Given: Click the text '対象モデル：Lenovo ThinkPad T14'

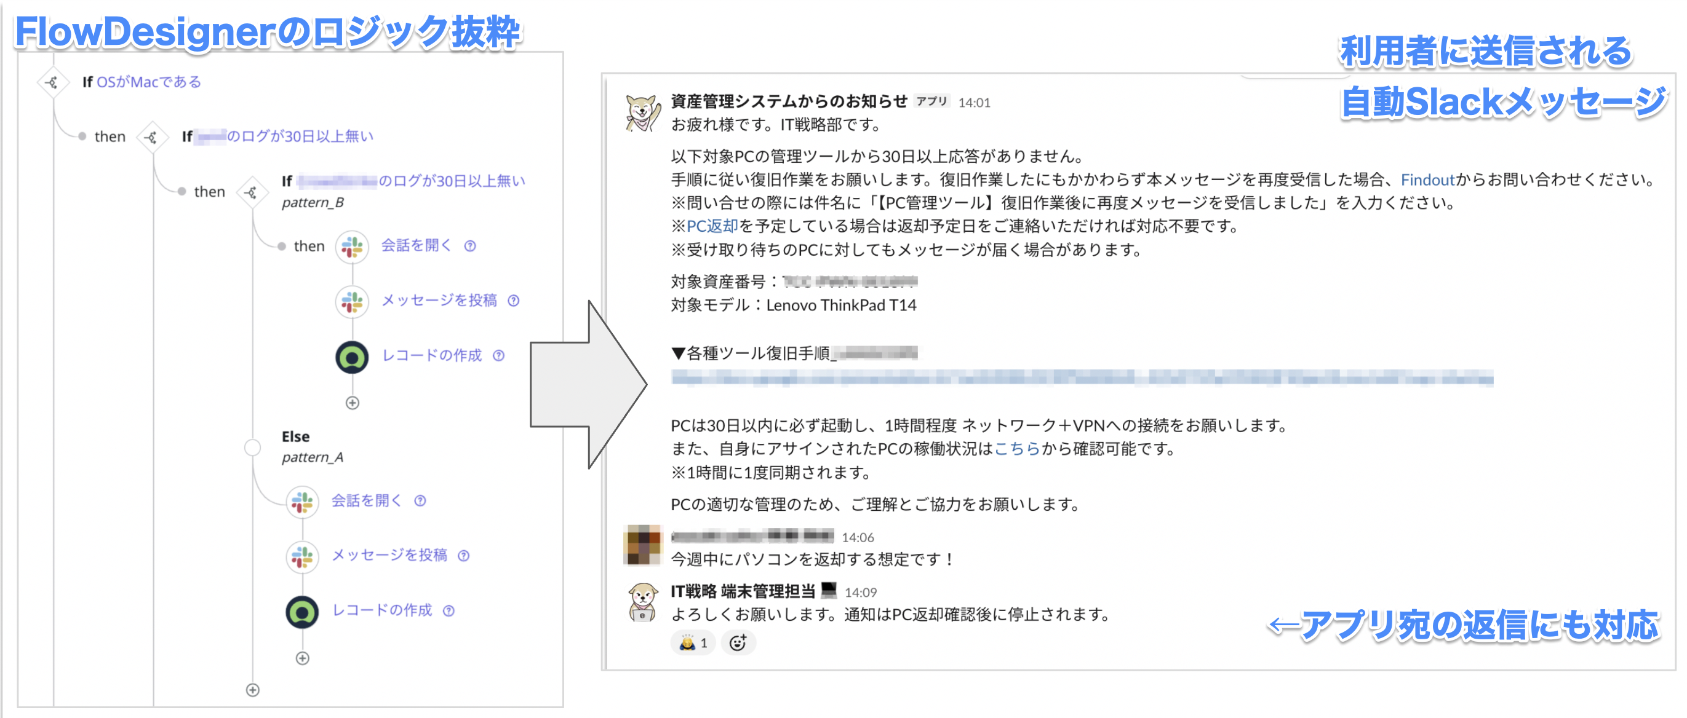Looking at the screenshot, I should click(x=794, y=306).
